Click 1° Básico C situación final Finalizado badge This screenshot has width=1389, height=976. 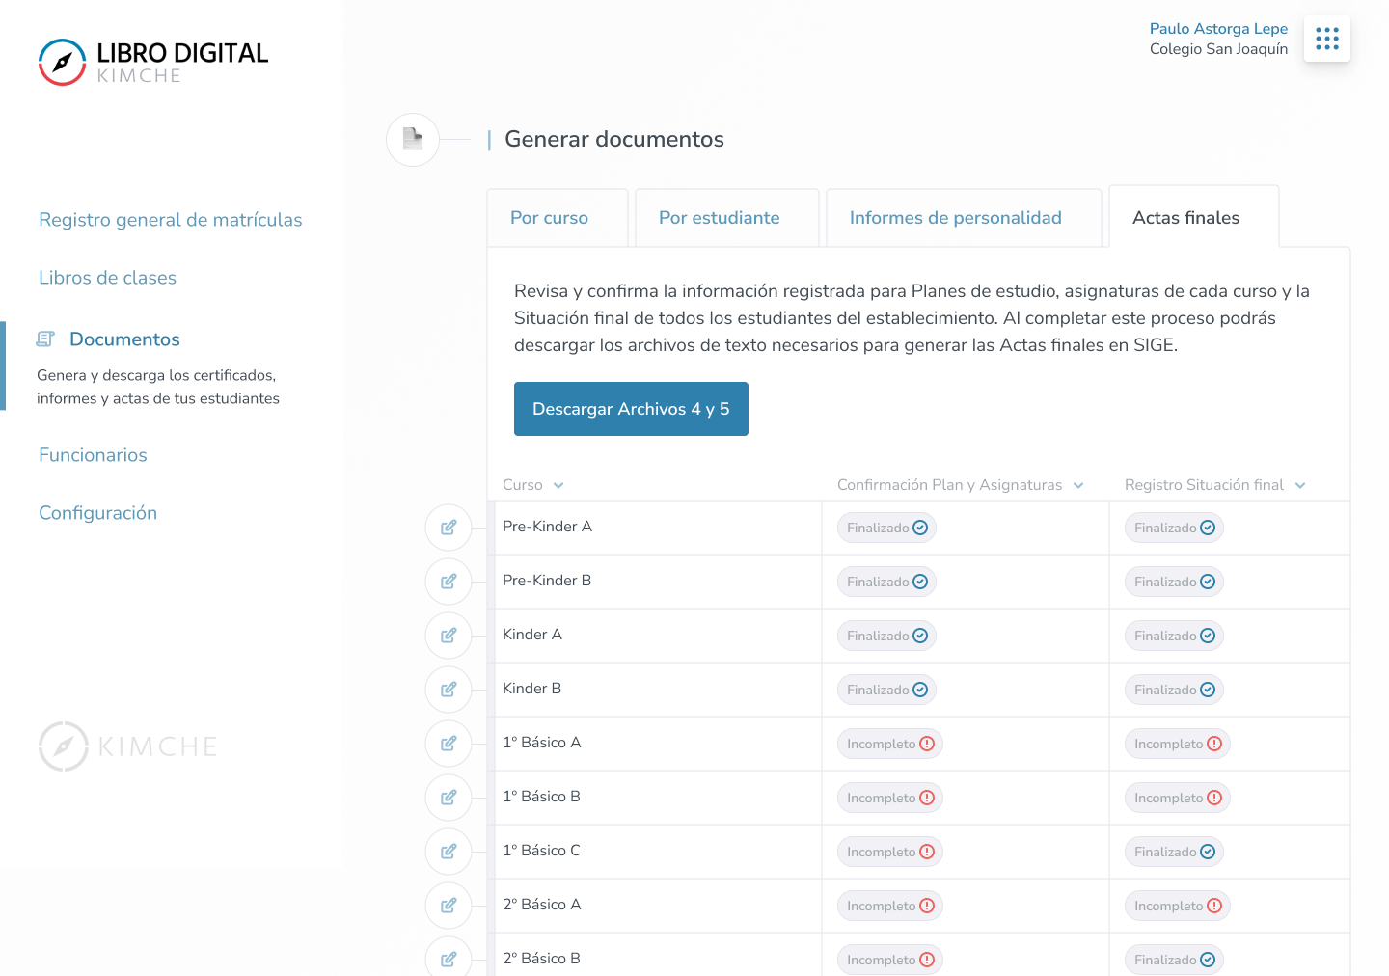point(1175,852)
